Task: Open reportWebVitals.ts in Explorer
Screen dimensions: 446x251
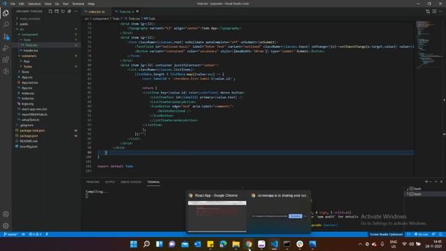Action: coord(34,114)
